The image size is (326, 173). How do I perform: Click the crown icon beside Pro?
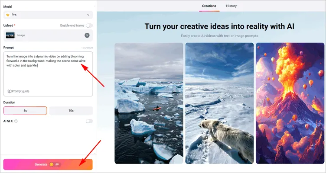(8, 15)
